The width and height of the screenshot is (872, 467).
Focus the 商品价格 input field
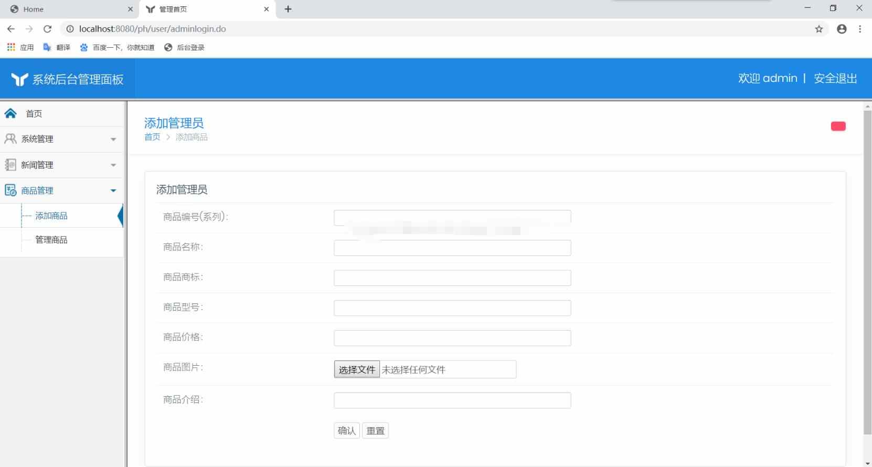click(452, 338)
